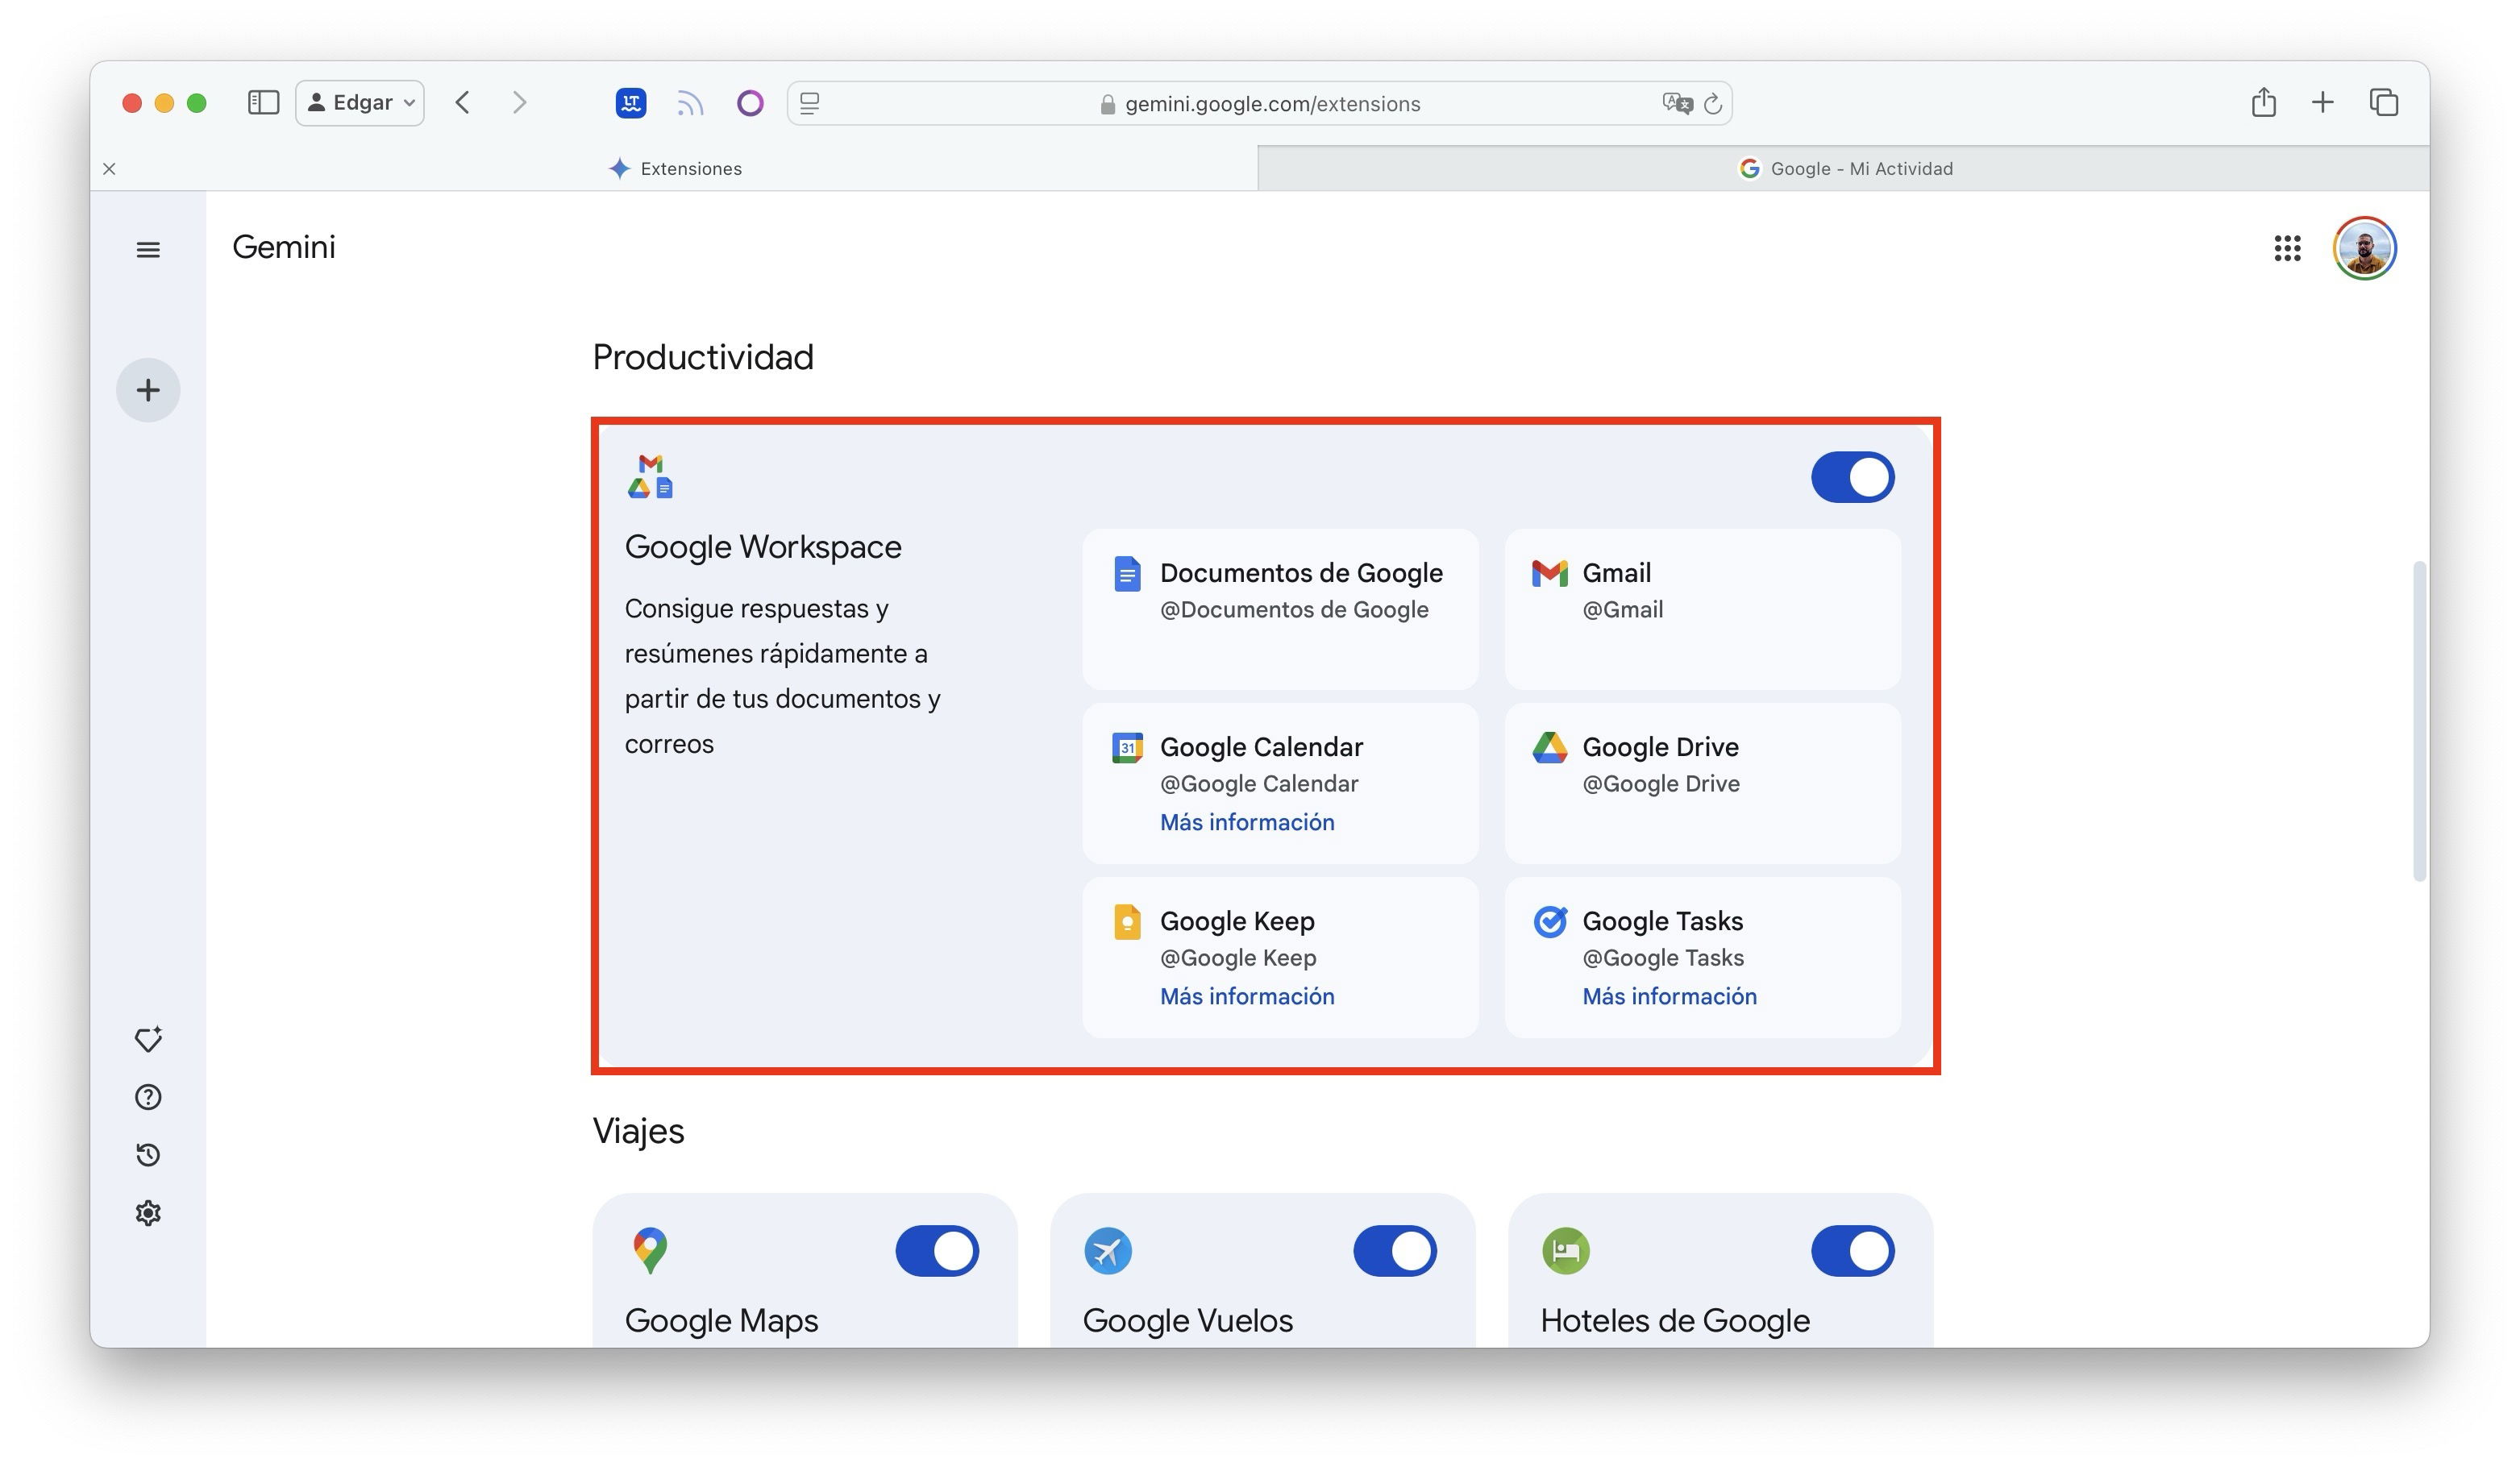Click the Consigue respuestas y resúmenes description
Viewport: 2520px width, 1467px height.
[x=782, y=676]
